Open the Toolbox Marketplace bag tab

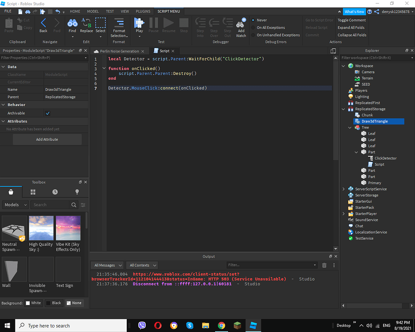pyautogui.click(x=11, y=192)
